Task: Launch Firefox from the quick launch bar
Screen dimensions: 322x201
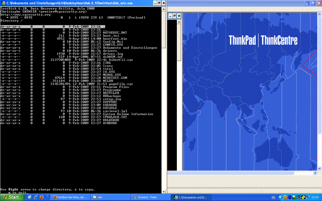Action: 42,197
